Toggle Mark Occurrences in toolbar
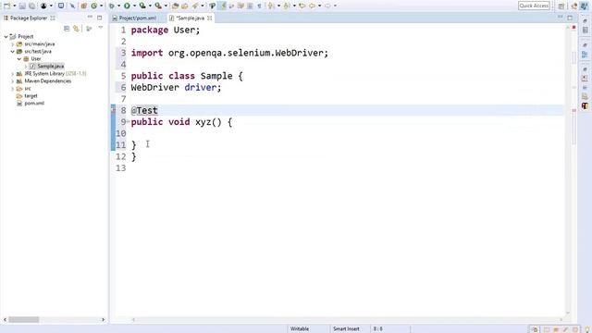The width and height of the screenshot is (592, 333). [222, 6]
